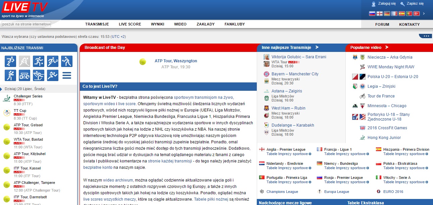Open the Bayern – Manchester City broadcast
Screen dimensions: 433x205
point(295,74)
